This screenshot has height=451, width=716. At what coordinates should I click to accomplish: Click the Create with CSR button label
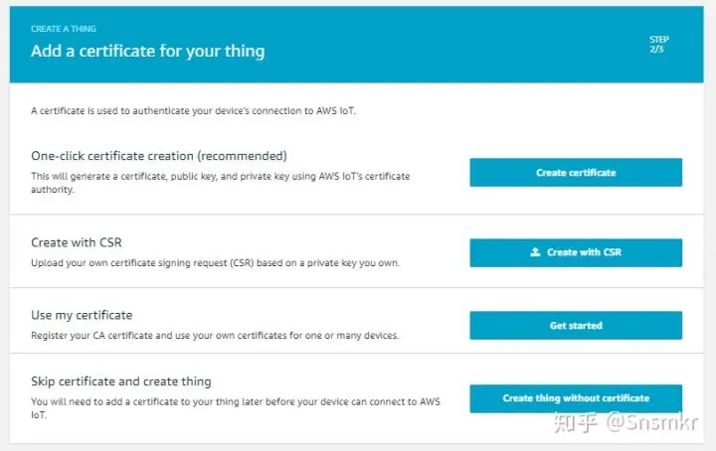pos(584,252)
